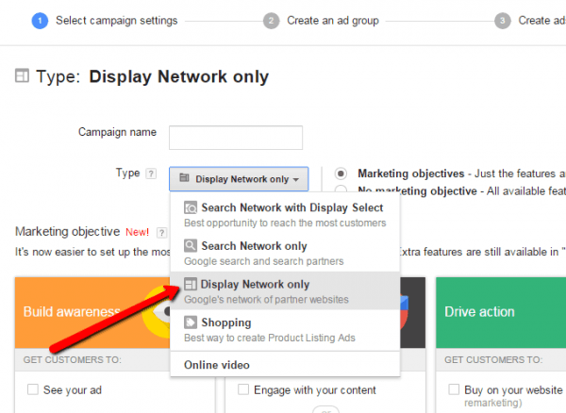This screenshot has width=566, height=413.
Task: Click 'Best way to create Product Listing Ads' description
Action: [270, 338]
